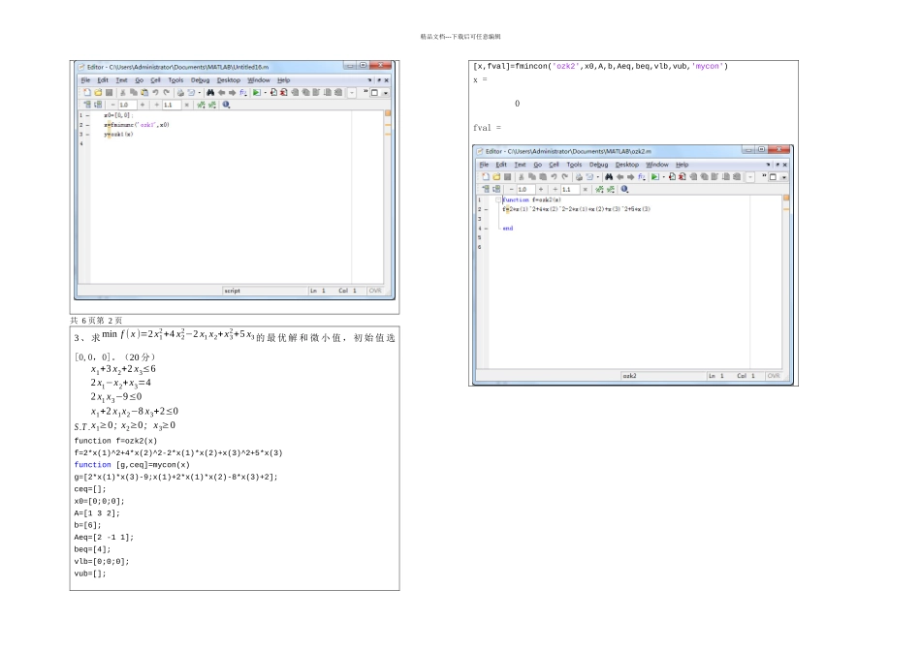Click the Undo arrow in ozk2.m editor

point(554,177)
